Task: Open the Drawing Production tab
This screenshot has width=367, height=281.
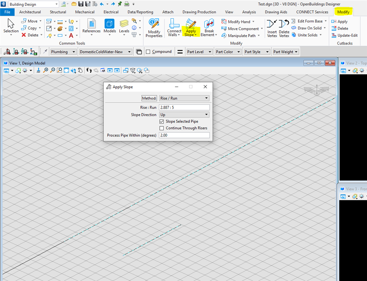Action: coord(199,12)
